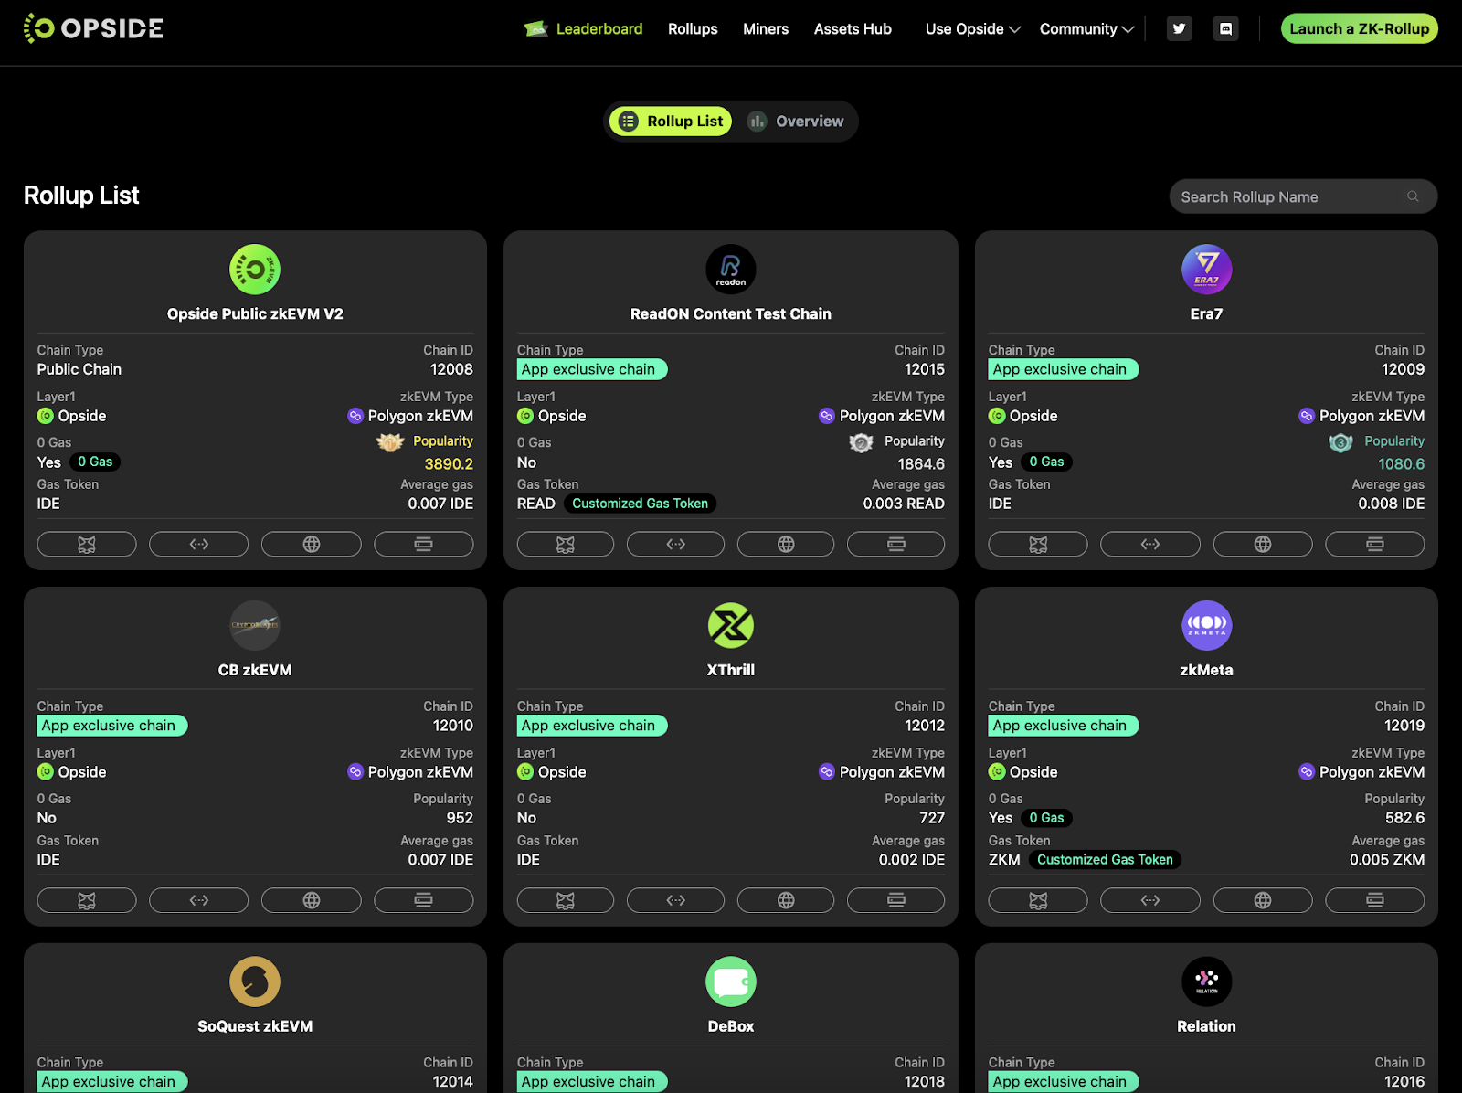Expand Use Opside dropdown
Image resolution: width=1462 pixels, height=1093 pixels.
pyautogui.click(x=972, y=29)
